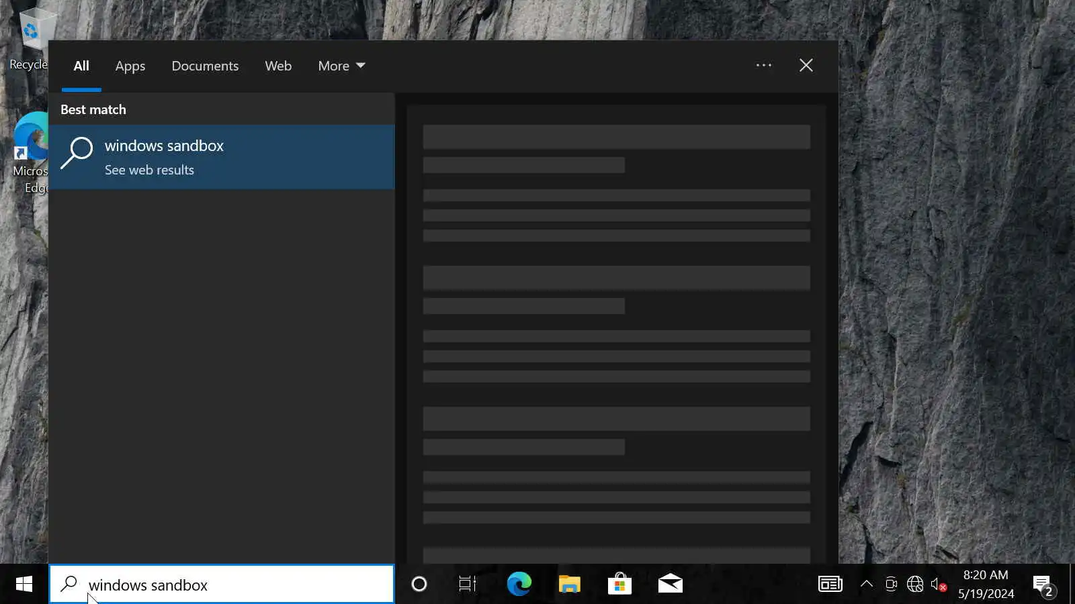The image size is (1075, 604).
Task: Switch to the Apps search tab
Action: point(130,66)
